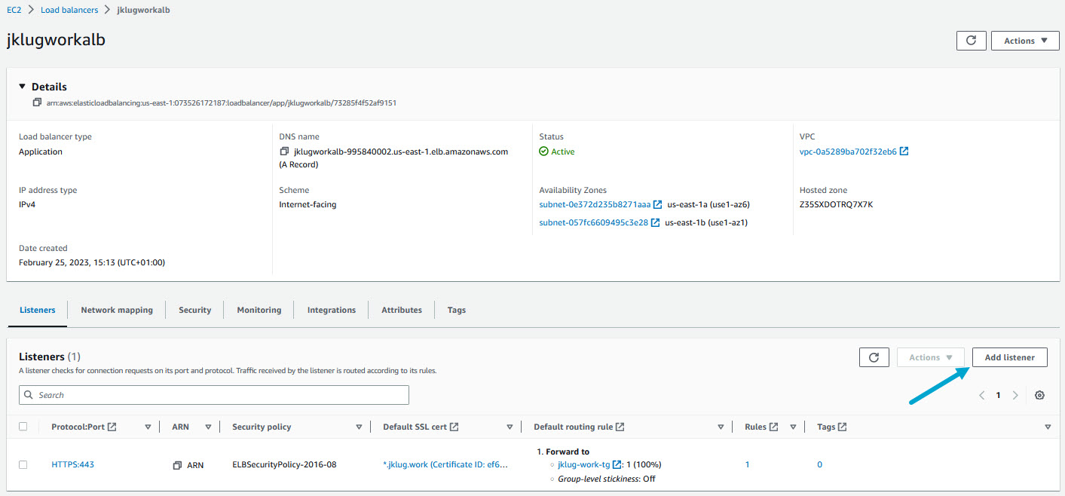Open the HTTPS:443 listener link
1065x496 pixels.
[72, 464]
